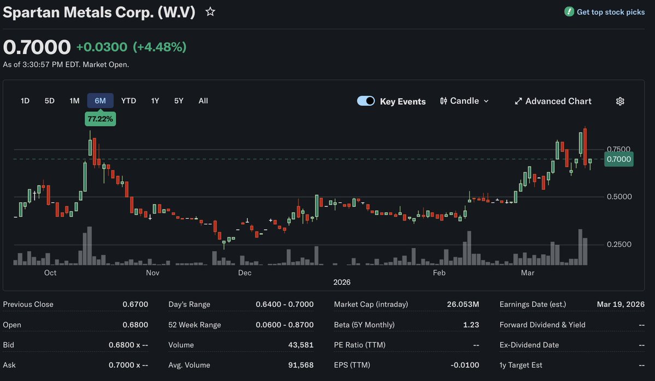
Task: Click the Bid value 0.6800 x --
Action: (128, 344)
